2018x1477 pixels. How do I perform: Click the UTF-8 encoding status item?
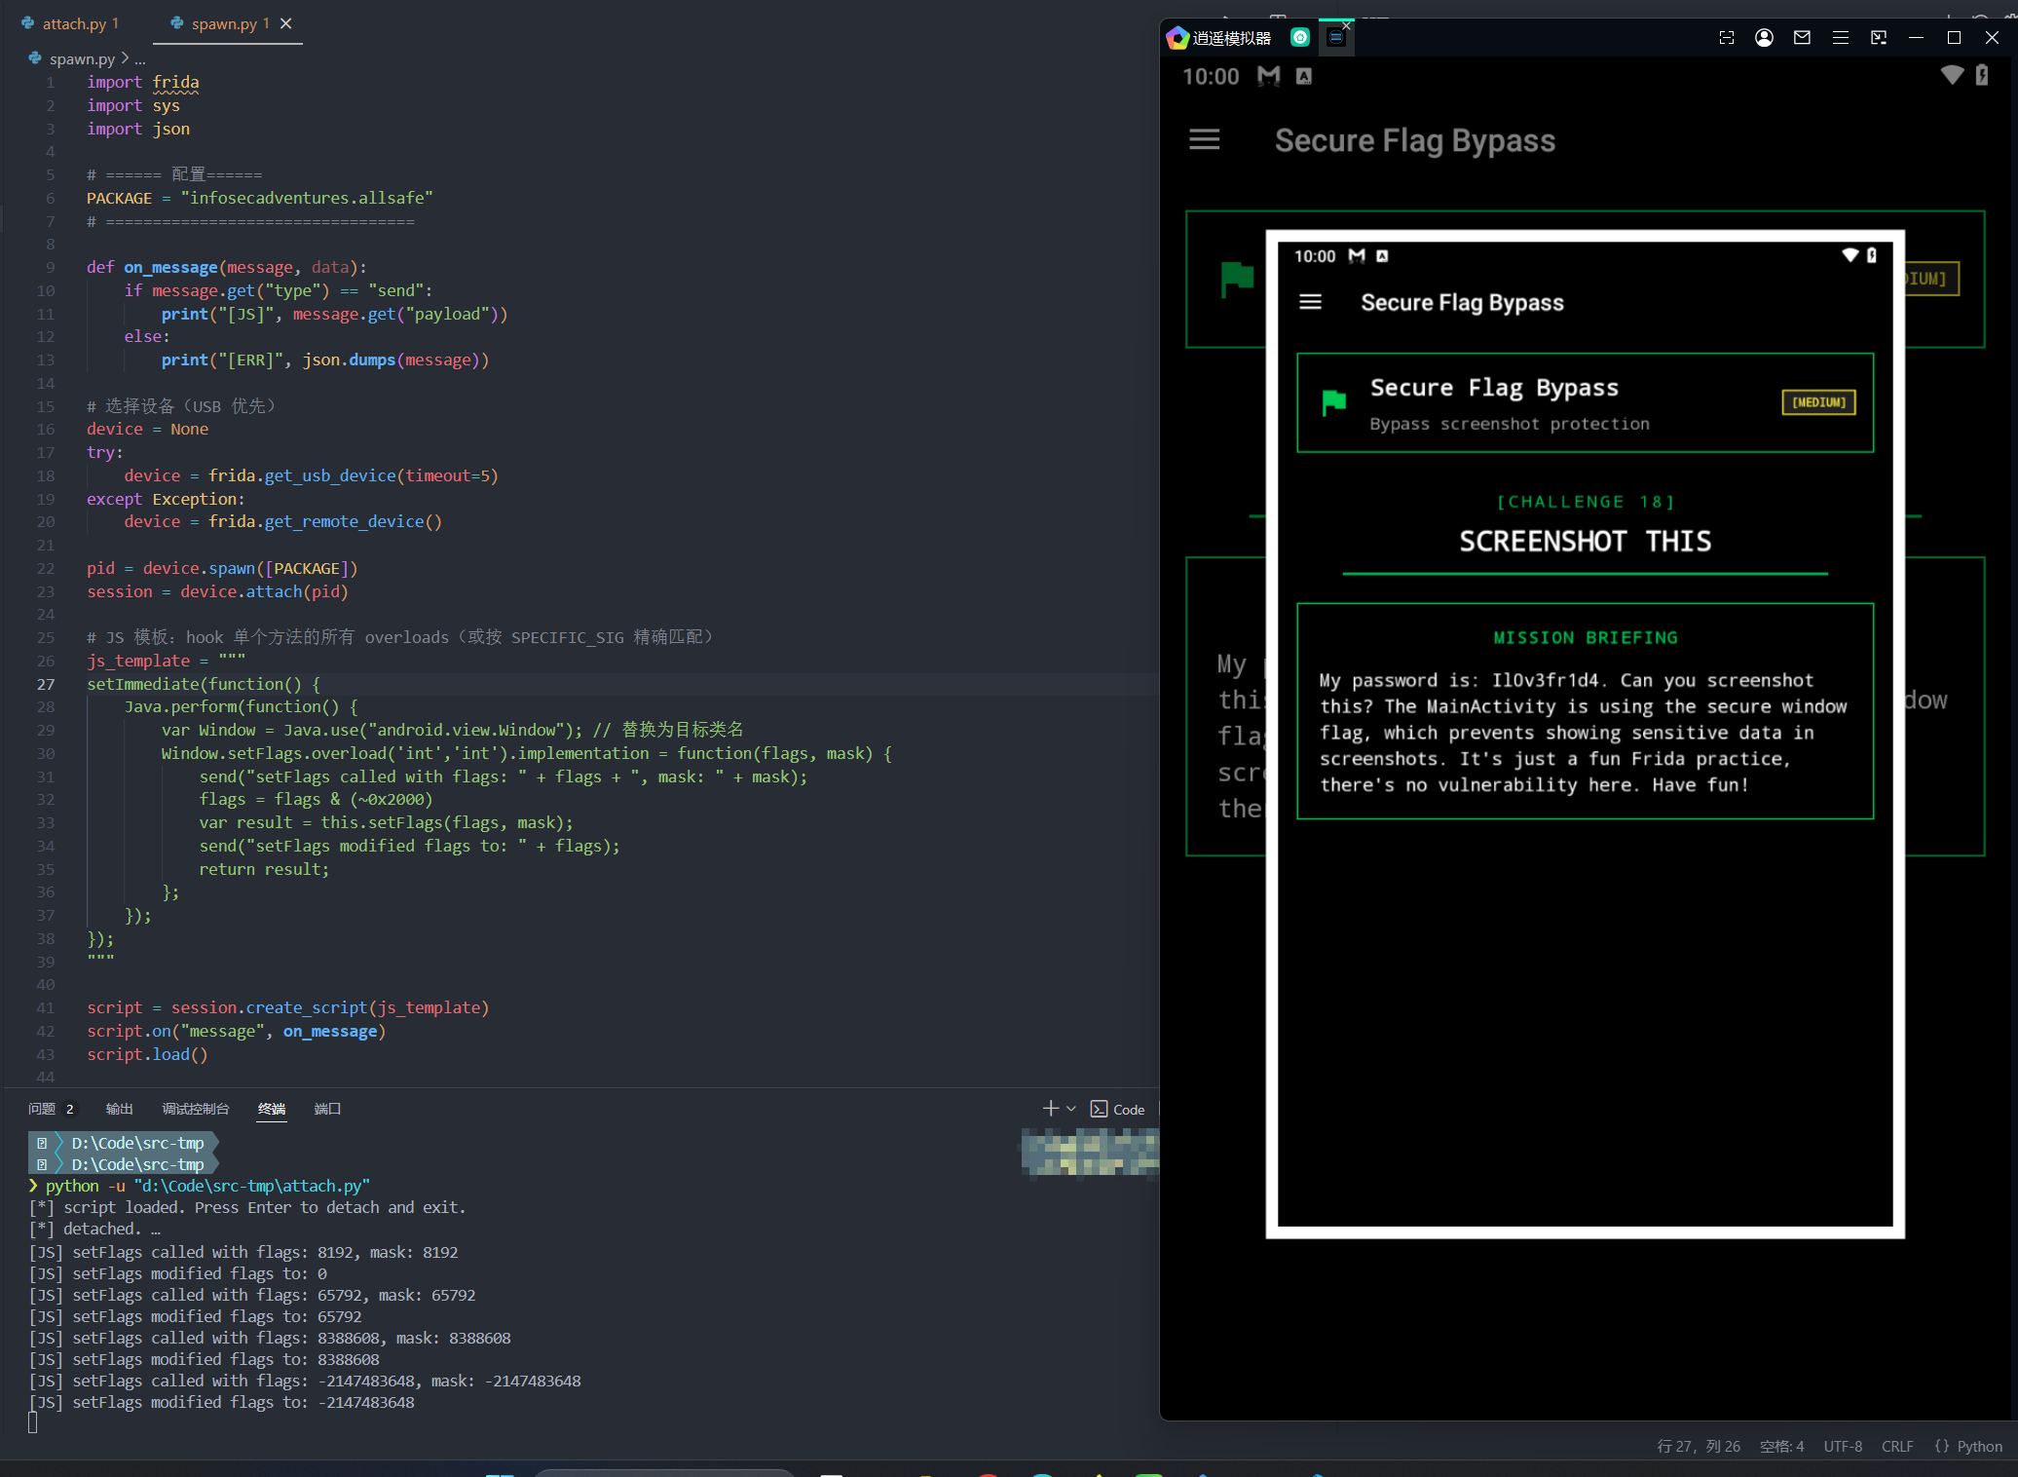click(x=1842, y=1446)
